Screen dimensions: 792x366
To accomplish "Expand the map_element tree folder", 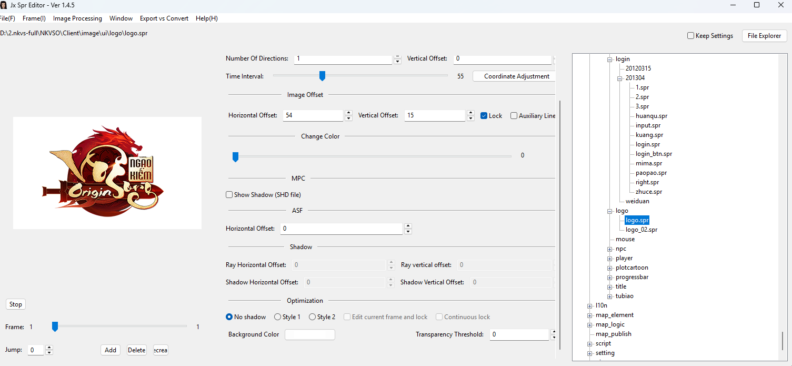I will [x=590, y=315].
